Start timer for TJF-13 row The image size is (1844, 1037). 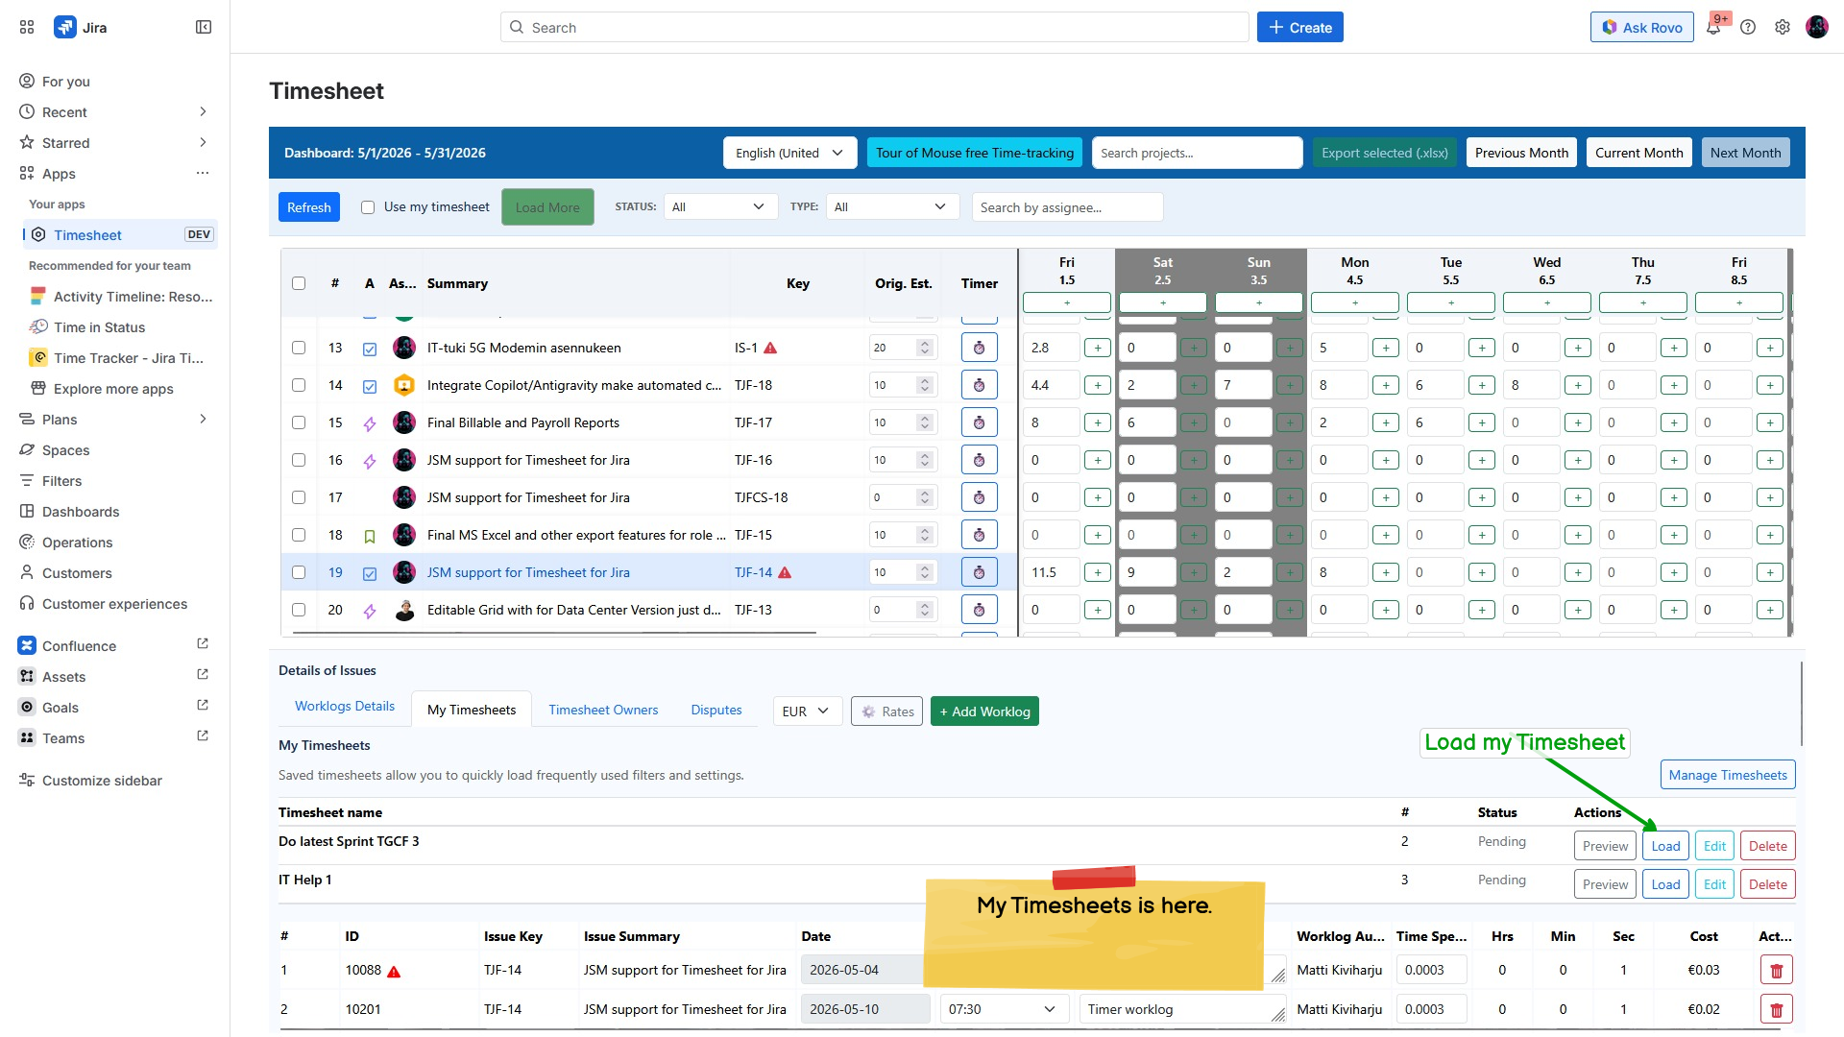(x=979, y=610)
